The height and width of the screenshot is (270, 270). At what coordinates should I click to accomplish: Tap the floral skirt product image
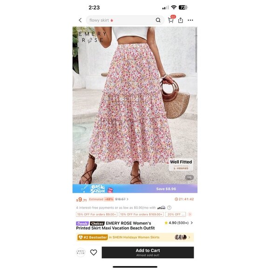135,105
